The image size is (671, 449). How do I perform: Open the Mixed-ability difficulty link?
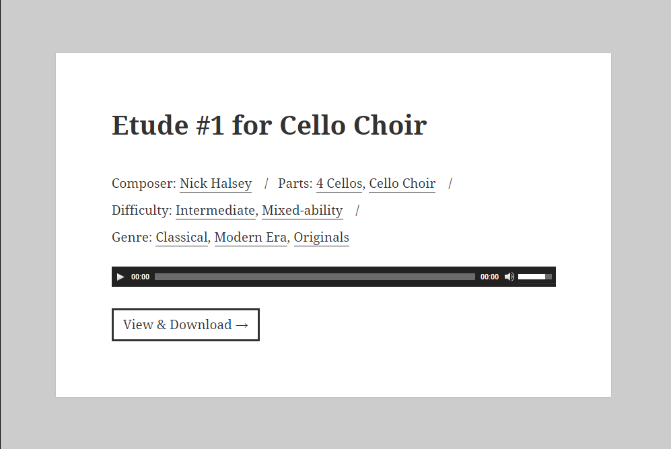(x=302, y=211)
